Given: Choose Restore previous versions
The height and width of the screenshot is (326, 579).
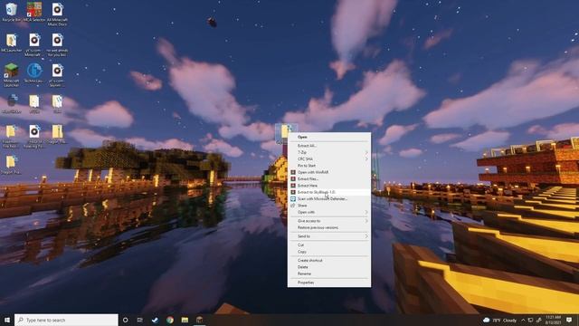Looking at the screenshot, I should pyautogui.click(x=329, y=227).
